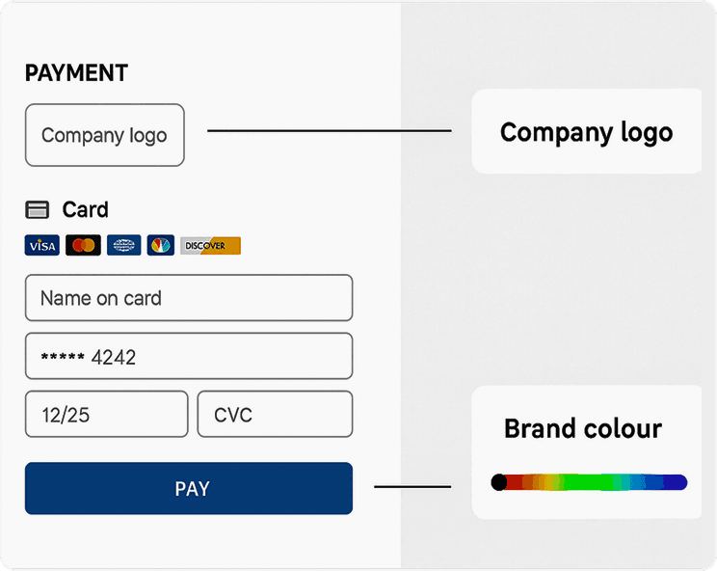Click the credit card icon beside Card

[x=38, y=210]
